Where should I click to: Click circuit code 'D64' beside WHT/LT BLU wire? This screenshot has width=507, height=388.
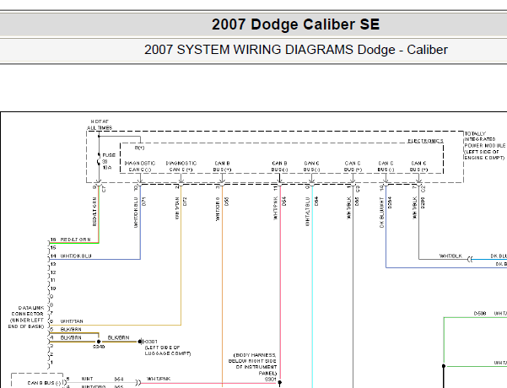coord(316,201)
